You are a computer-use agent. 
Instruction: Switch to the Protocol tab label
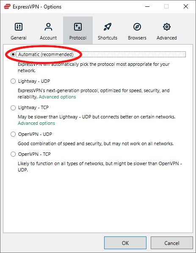pyautogui.click(x=78, y=38)
